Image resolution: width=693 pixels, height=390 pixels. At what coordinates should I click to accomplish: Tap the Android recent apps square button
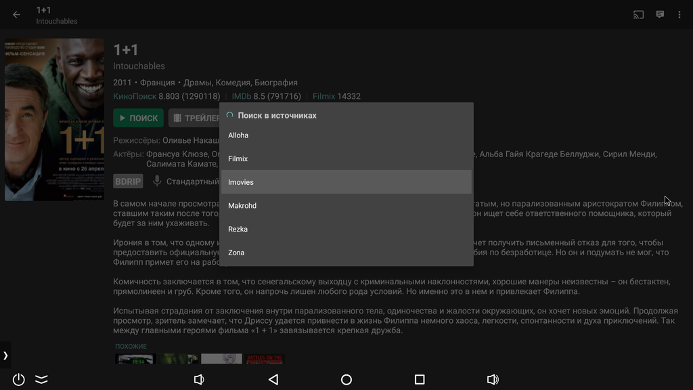coord(420,379)
